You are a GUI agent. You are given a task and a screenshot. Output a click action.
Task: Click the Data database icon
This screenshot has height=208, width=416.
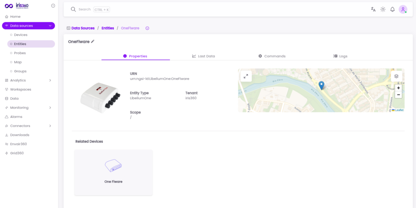6,99
